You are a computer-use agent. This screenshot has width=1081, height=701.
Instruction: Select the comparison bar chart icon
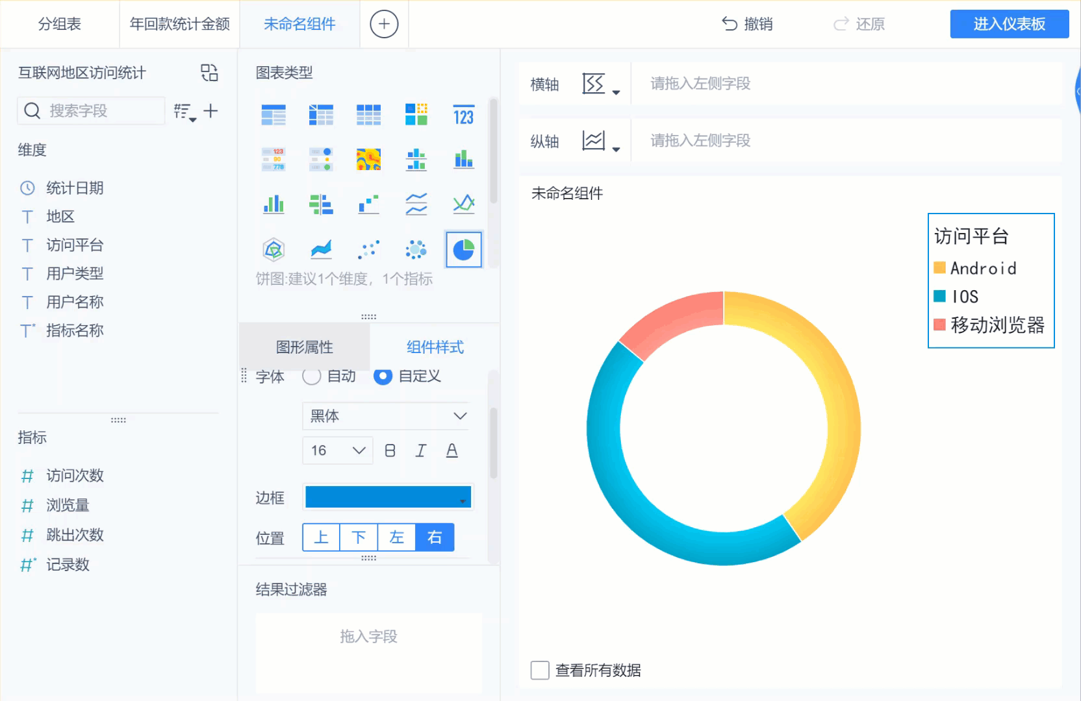[321, 204]
